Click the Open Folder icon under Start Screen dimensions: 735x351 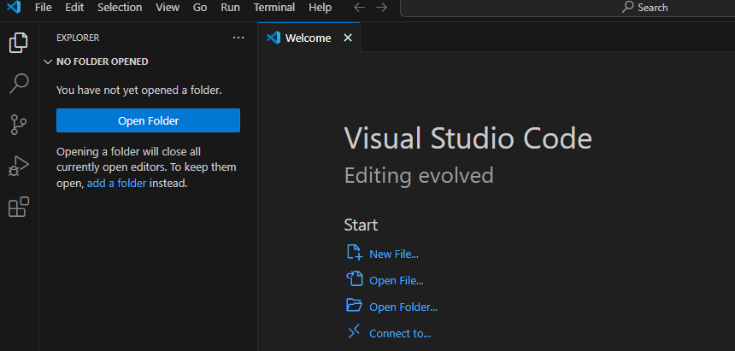[x=355, y=305]
